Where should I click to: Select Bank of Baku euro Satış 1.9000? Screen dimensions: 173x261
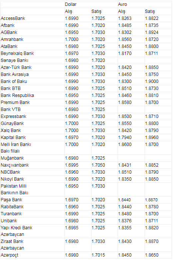[152, 81]
